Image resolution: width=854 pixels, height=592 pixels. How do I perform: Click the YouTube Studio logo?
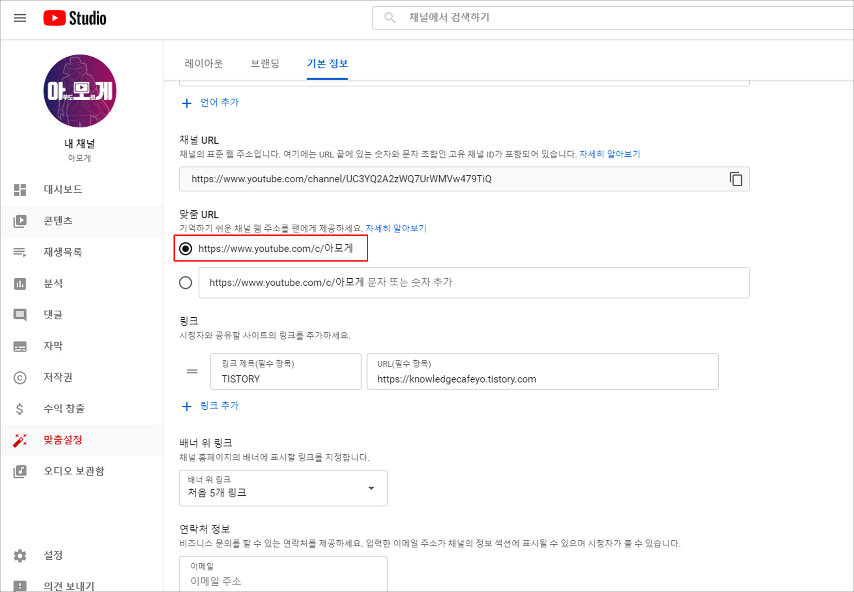(75, 18)
